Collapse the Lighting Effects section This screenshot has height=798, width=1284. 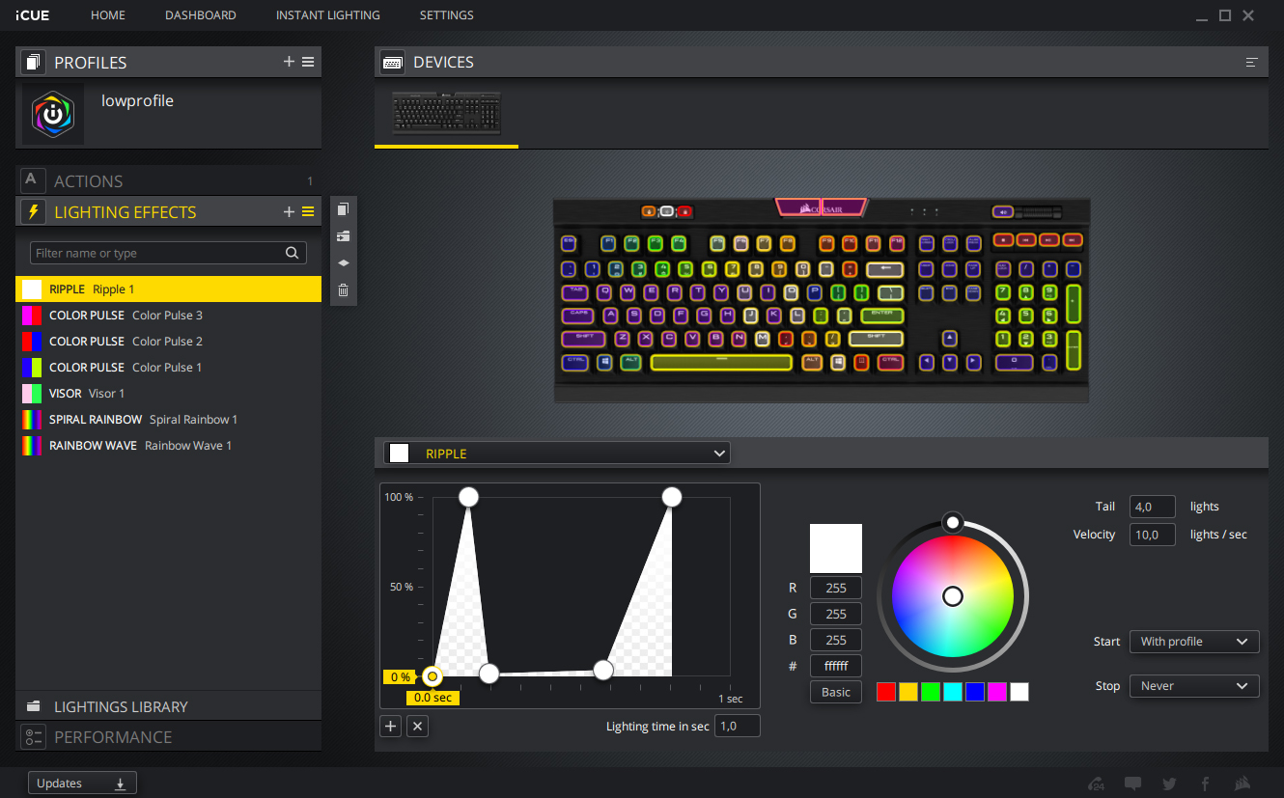pyautogui.click(x=126, y=211)
